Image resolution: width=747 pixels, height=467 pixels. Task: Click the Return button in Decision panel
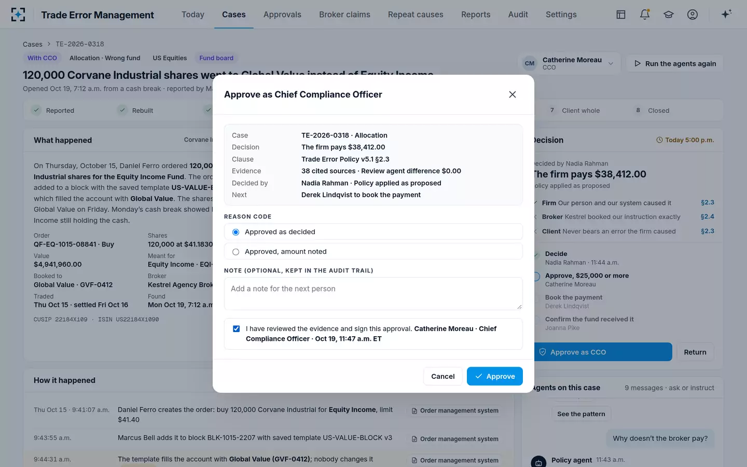point(695,352)
